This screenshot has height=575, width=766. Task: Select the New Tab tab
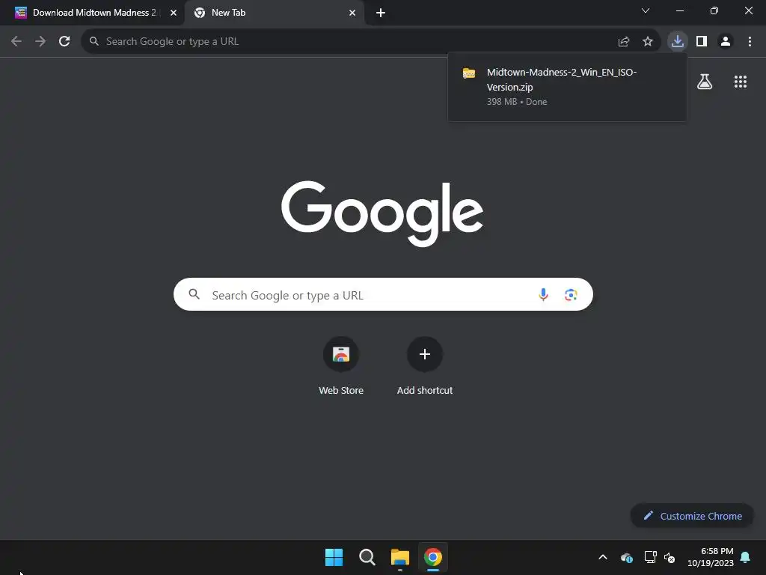(274, 13)
